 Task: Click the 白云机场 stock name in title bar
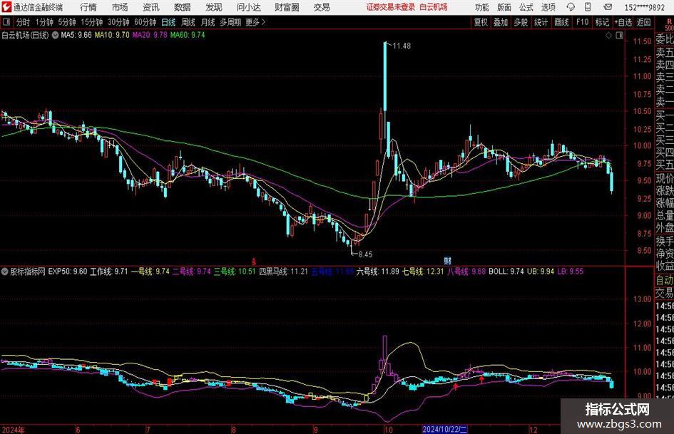434,7
